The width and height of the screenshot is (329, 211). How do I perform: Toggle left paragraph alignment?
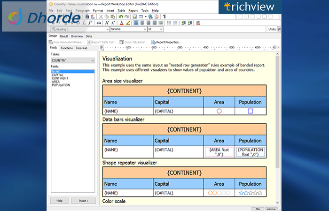(x=136, y=23)
